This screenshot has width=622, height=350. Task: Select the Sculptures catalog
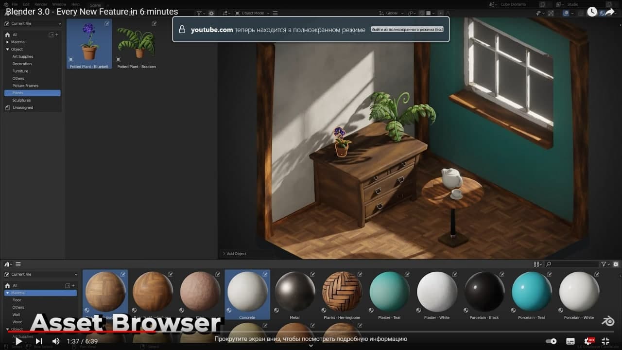[x=21, y=100]
